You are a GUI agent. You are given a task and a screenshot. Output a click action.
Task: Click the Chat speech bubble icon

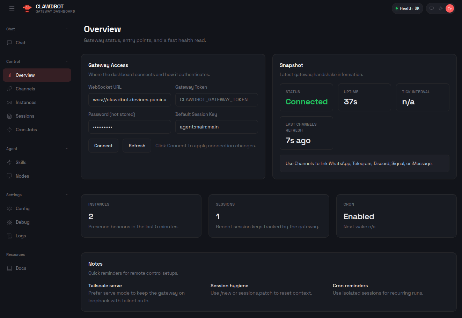point(9,43)
